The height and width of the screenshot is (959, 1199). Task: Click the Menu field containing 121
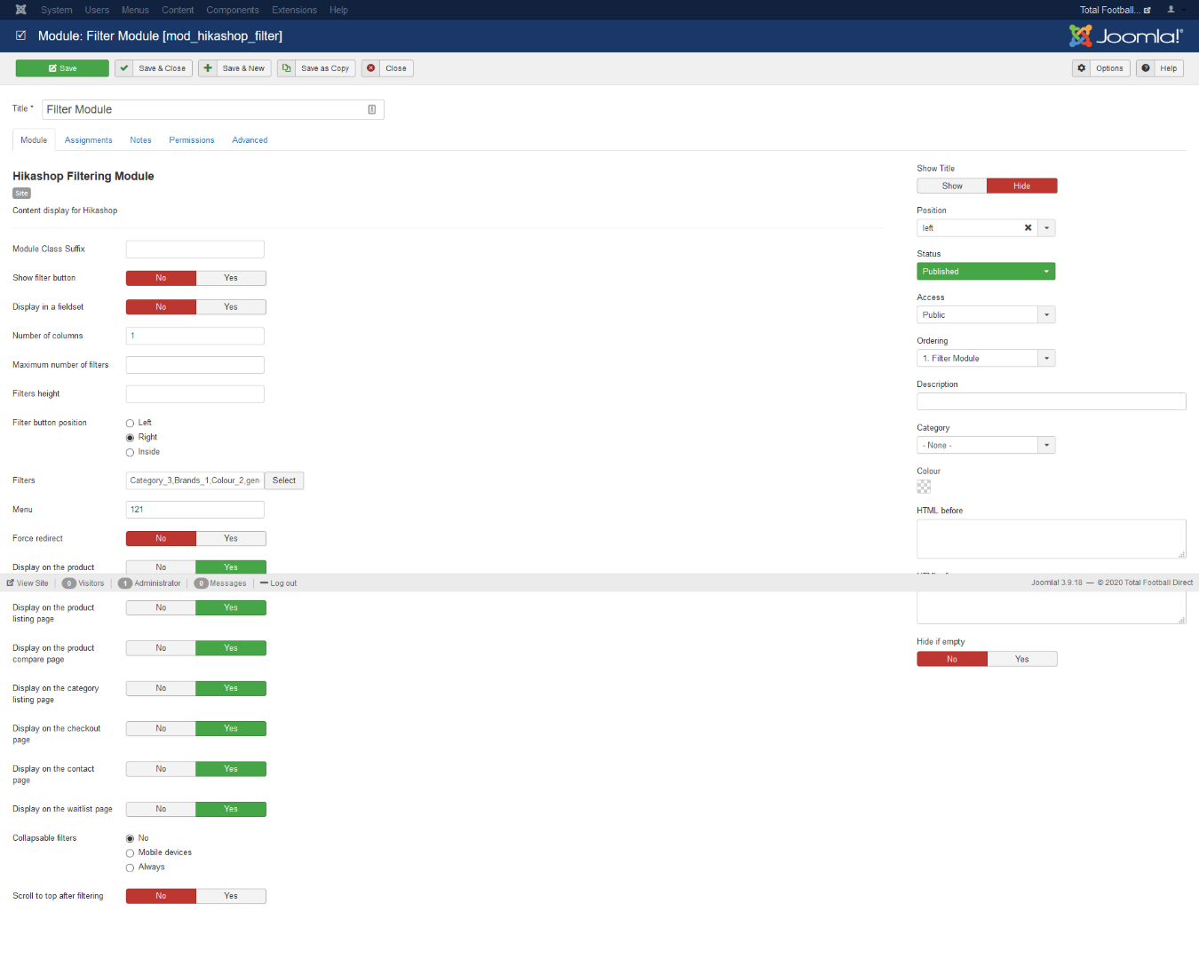195,510
